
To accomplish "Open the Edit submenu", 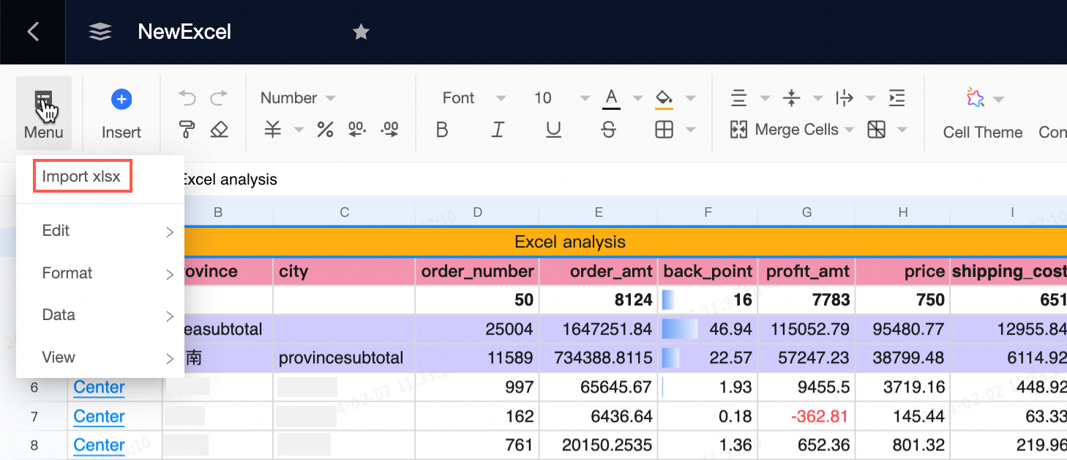I will click(x=100, y=231).
